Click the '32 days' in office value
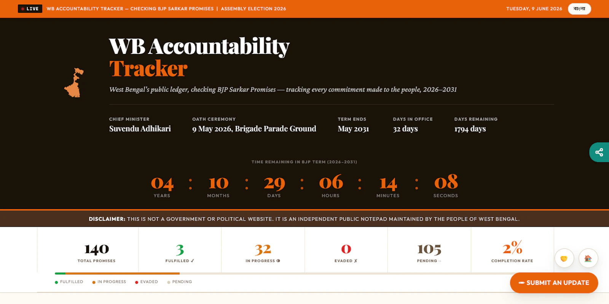 (x=405, y=129)
